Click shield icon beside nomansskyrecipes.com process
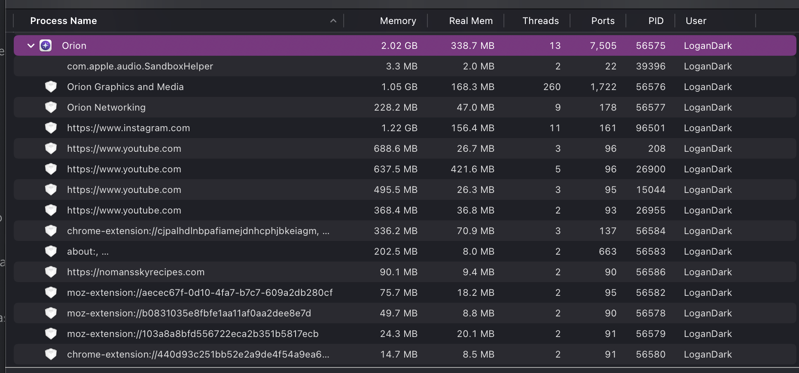The image size is (799, 373). (51, 272)
